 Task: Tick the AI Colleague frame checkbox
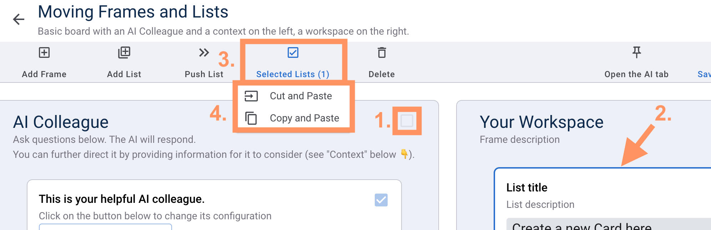[407, 121]
